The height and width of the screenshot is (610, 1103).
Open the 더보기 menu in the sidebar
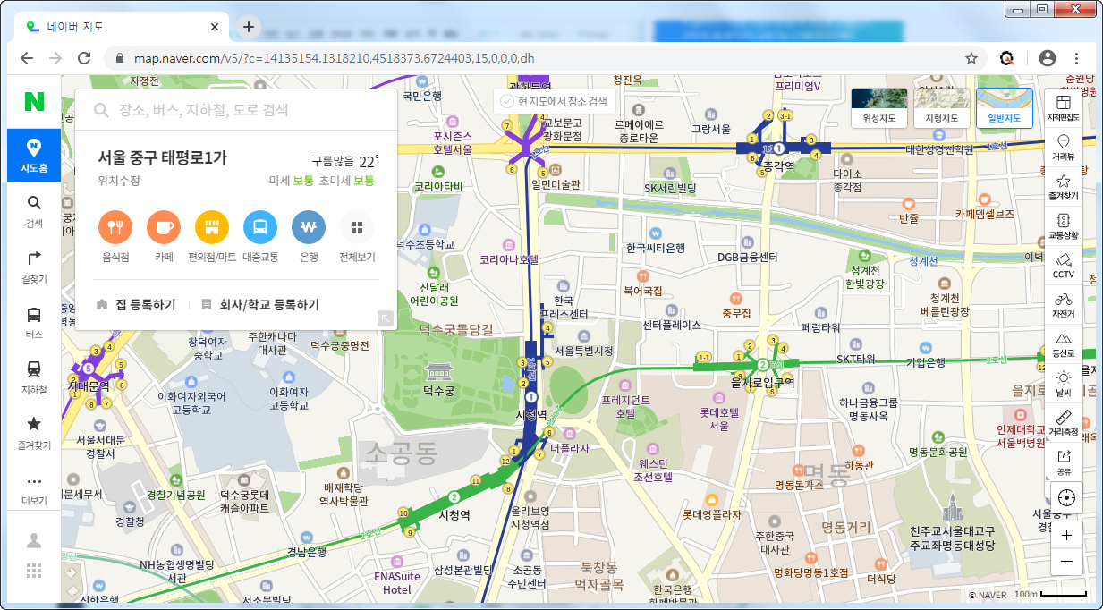[x=34, y=487]
